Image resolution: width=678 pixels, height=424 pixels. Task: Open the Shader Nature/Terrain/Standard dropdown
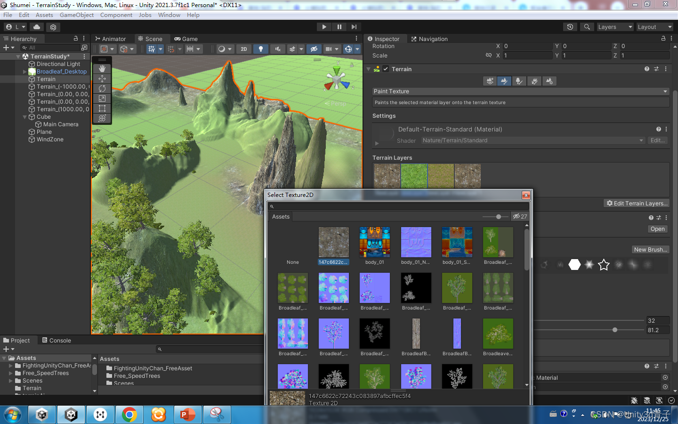[x=533, y=140]
